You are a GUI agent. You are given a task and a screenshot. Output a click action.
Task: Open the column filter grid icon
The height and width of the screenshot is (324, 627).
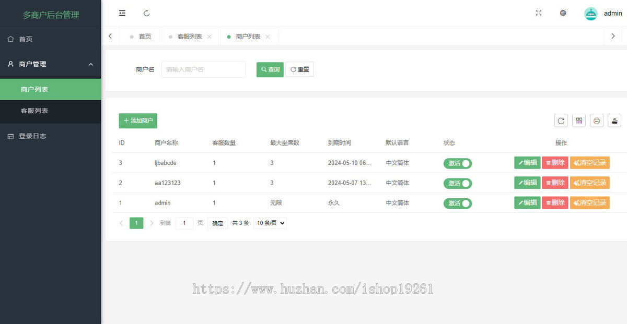click(579, 121)
